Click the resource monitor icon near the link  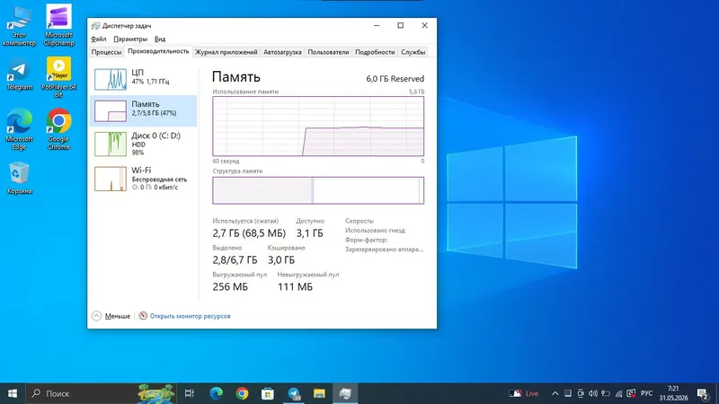click(x=143, y=316)
